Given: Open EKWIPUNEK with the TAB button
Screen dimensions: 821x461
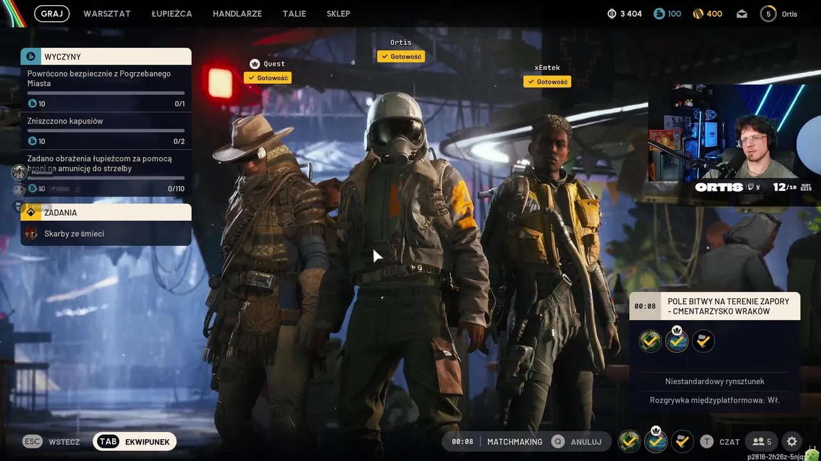Looking at the screenshot, I should (x=135, y=441).
